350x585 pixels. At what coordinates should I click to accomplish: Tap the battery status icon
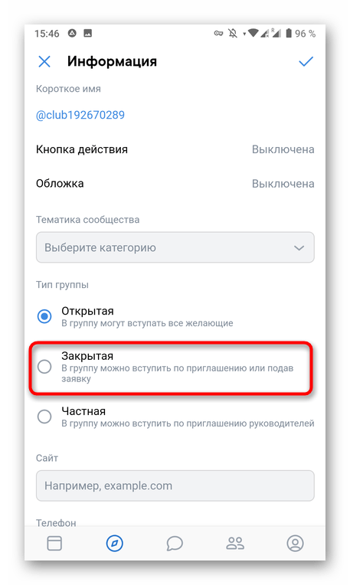[289, 34]
